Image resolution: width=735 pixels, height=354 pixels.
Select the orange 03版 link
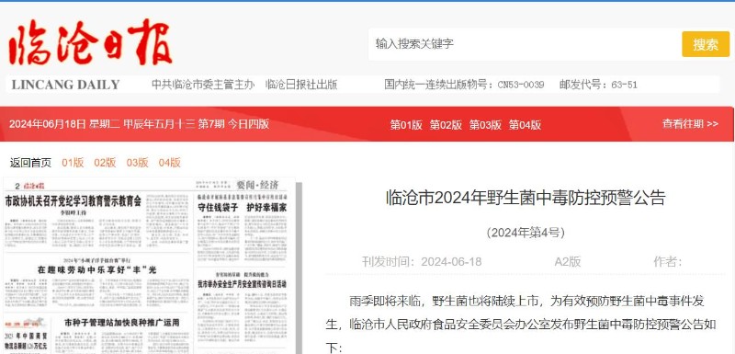(x=137, y=163)
